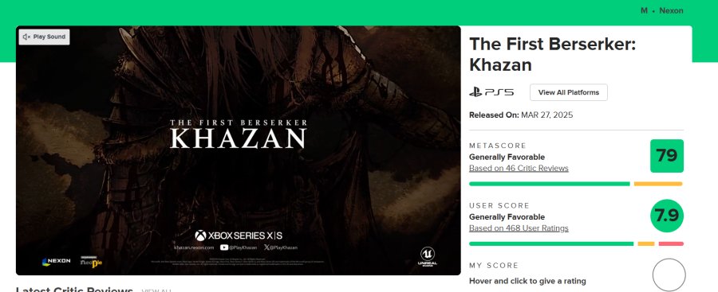Click the PS5 platform logo

pos(491,92)
